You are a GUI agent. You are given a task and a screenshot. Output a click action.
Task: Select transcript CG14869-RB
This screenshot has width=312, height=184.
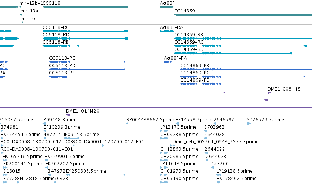243,38
